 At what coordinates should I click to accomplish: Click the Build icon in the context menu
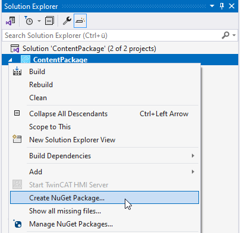tap(17, 71)
